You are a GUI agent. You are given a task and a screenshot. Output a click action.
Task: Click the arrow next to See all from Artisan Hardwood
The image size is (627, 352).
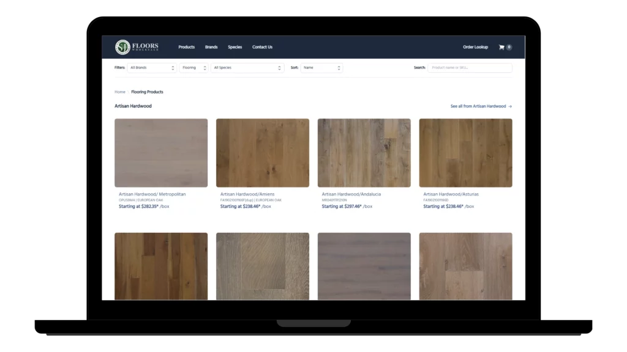coord(510,106)
